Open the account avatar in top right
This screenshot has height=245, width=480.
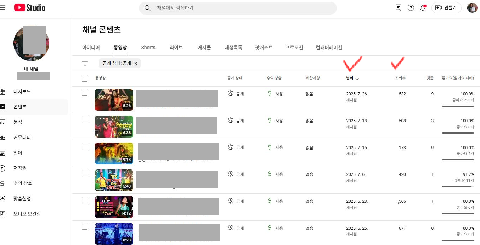(x=472, y=8)
